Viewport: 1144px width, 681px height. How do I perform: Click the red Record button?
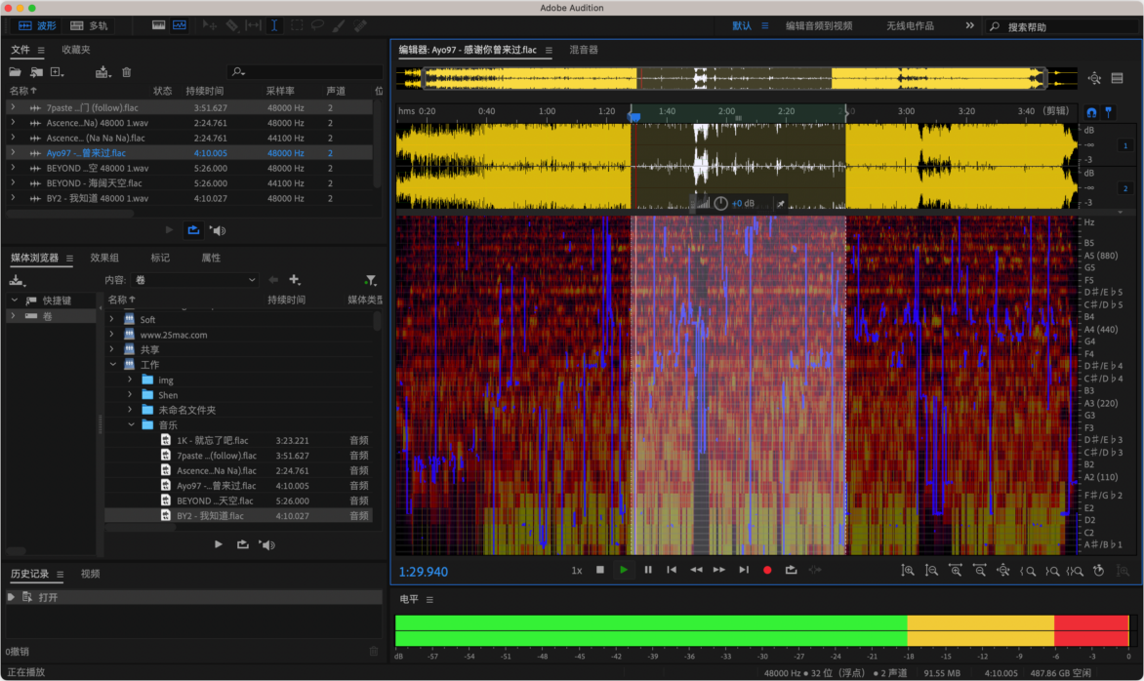[x=767, y=570]
